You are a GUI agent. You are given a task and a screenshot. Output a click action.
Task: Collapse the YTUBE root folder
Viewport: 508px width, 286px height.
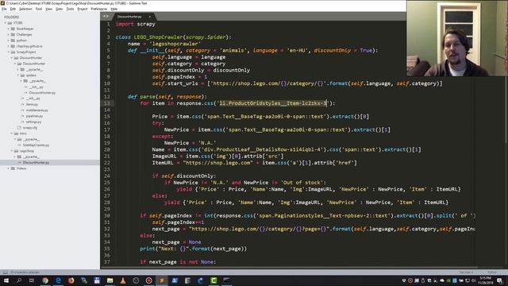pyautogui.click(x=6, y=23)
